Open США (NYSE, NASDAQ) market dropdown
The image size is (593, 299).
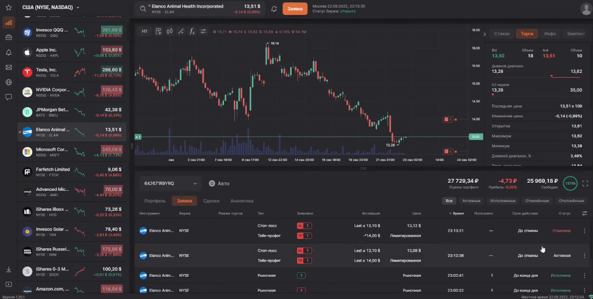pos(51,7)
